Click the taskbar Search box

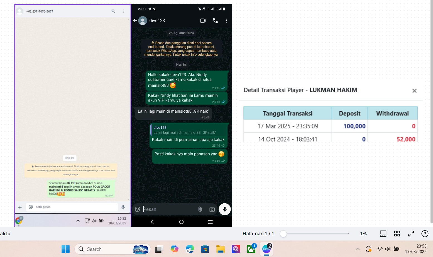point(112,249)
